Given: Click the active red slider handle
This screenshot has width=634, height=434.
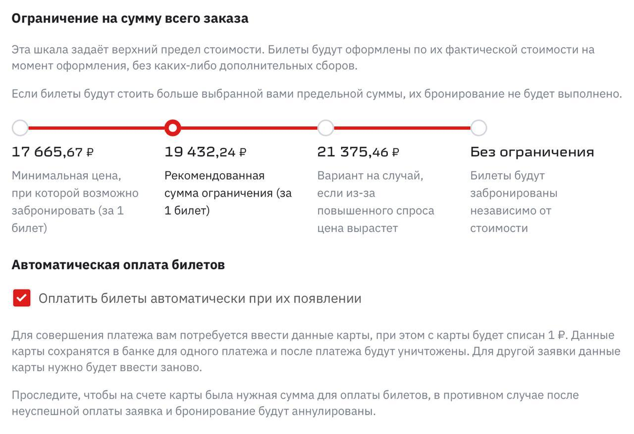Looking at the screenshot, I should pos(172,127).
